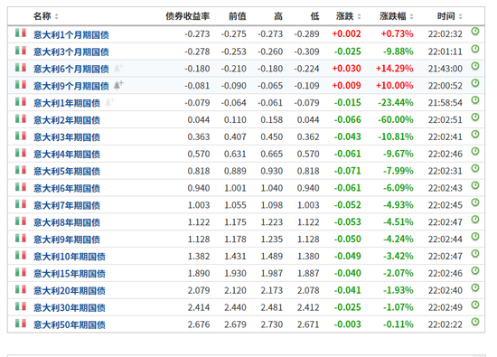Sort table by 名称 column arrows

[x=56, y=16]
